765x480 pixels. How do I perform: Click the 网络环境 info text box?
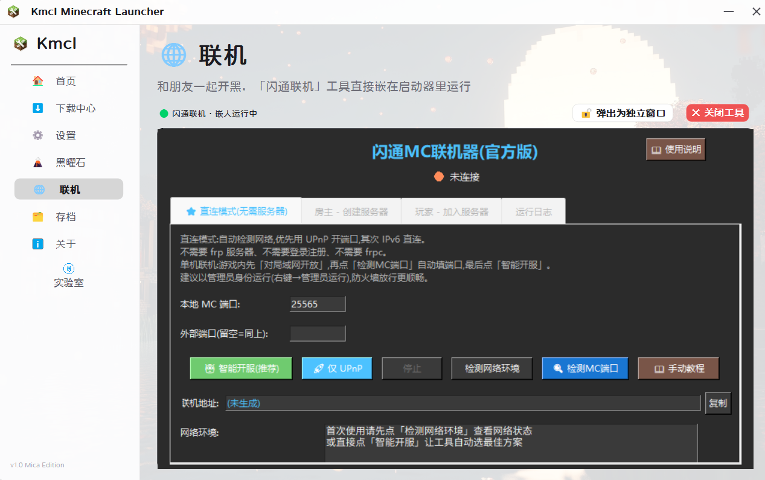(x=511, y=443)
